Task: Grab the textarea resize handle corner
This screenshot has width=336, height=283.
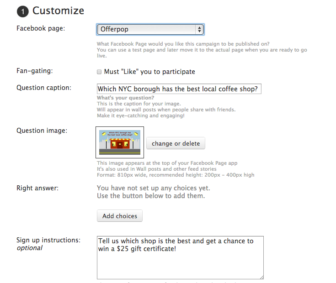Action: click(x=261, y=277)
